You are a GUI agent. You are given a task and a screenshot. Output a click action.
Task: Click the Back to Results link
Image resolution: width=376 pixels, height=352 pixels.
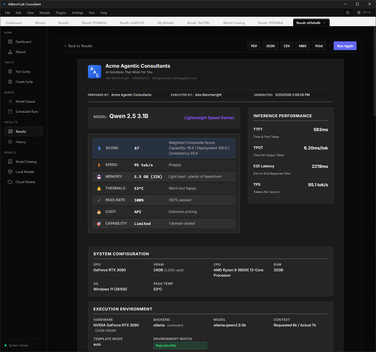(x=78, y=46)
